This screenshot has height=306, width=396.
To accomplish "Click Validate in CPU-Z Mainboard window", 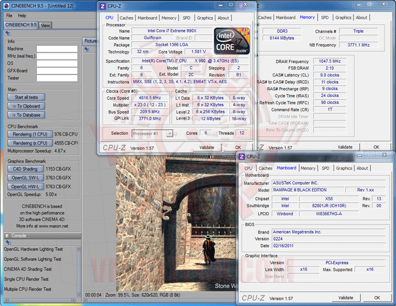I will [x=346, y=298].
